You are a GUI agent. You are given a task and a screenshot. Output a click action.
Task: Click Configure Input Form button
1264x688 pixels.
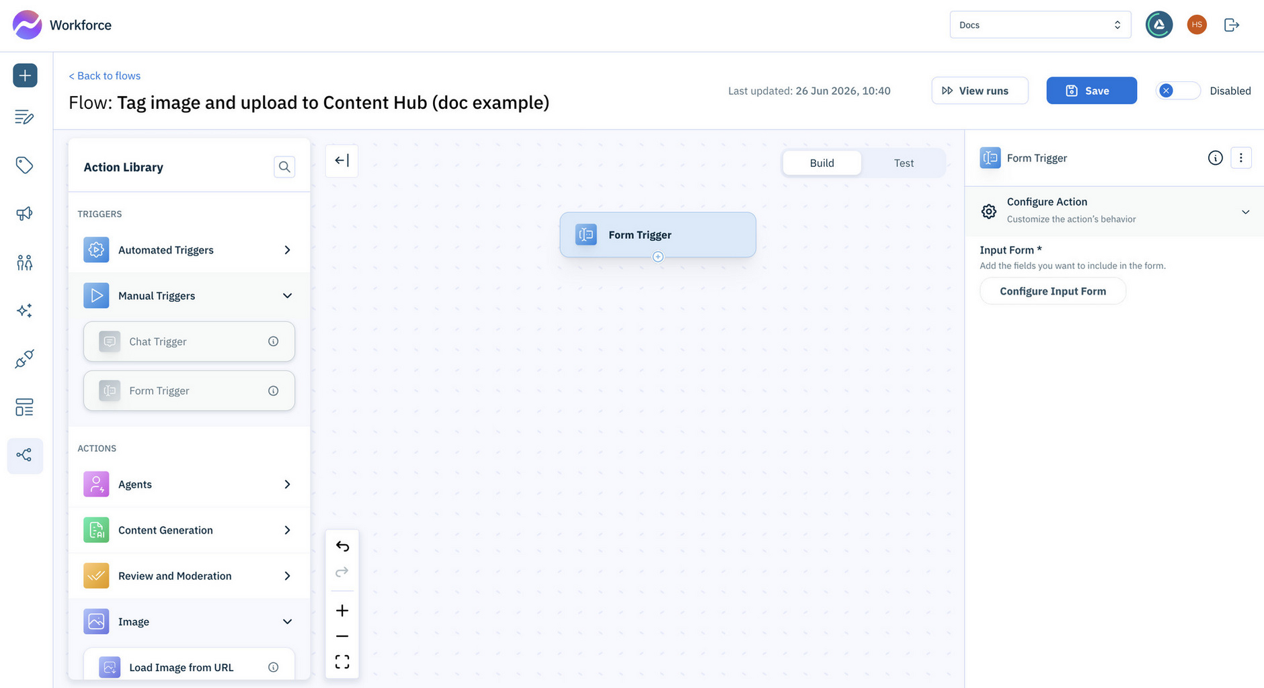pos(1053,291)
